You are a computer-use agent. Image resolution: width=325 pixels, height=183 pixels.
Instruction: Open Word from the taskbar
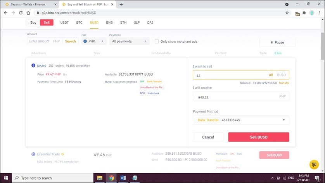click(123, 178)
